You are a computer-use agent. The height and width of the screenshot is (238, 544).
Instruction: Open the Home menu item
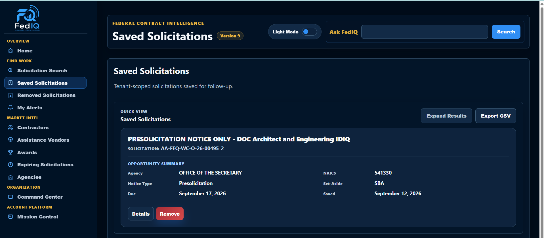point(45,51)
